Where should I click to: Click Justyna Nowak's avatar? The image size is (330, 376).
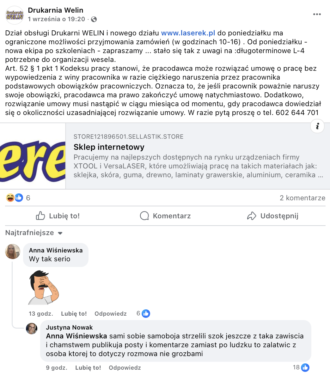click(x=32, y=329)
